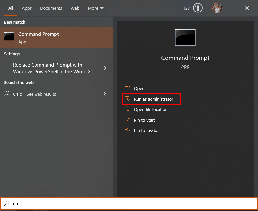Open the three-dot options menu
The width and height of the screenshot is (258, 211).
[x=233, y=8]
